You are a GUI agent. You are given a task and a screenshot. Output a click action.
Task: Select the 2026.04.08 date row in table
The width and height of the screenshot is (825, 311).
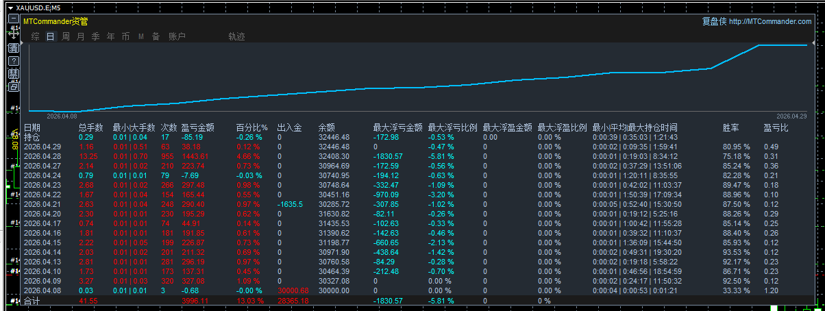click(42, 290)
